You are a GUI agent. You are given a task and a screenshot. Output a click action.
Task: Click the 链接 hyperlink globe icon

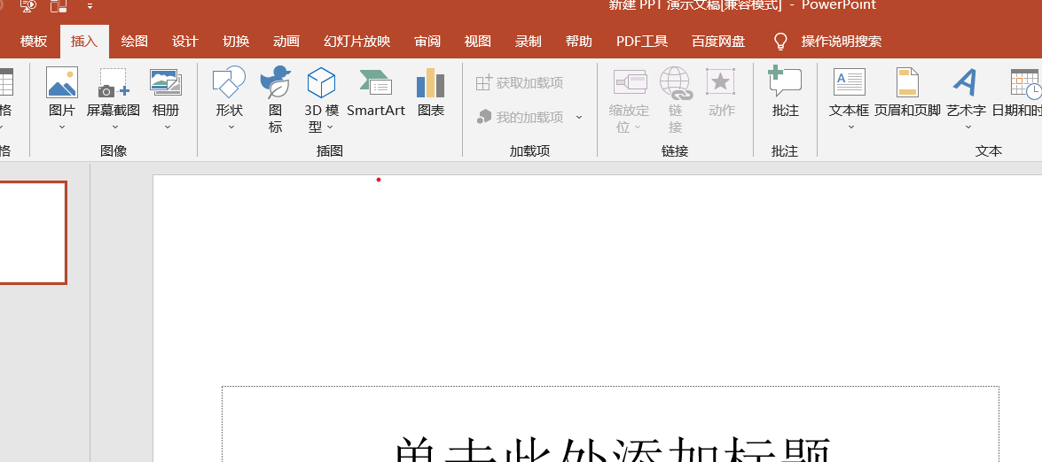click(x=676, y=82)
